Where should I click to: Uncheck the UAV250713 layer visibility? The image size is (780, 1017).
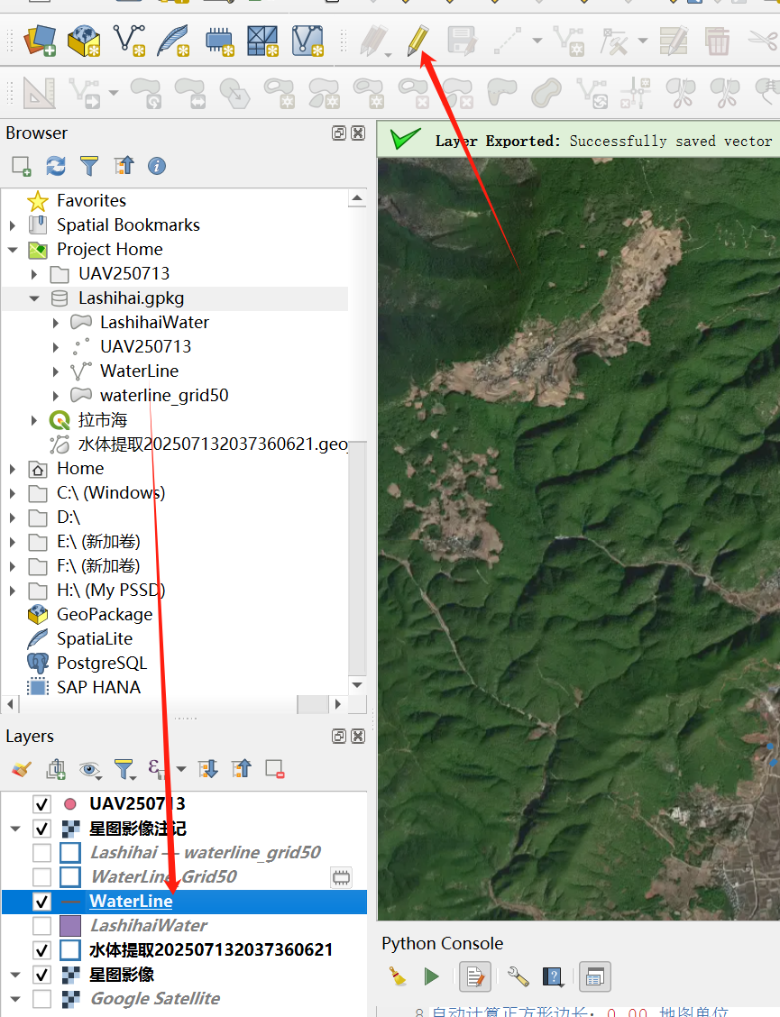click(x=41, y=804)
